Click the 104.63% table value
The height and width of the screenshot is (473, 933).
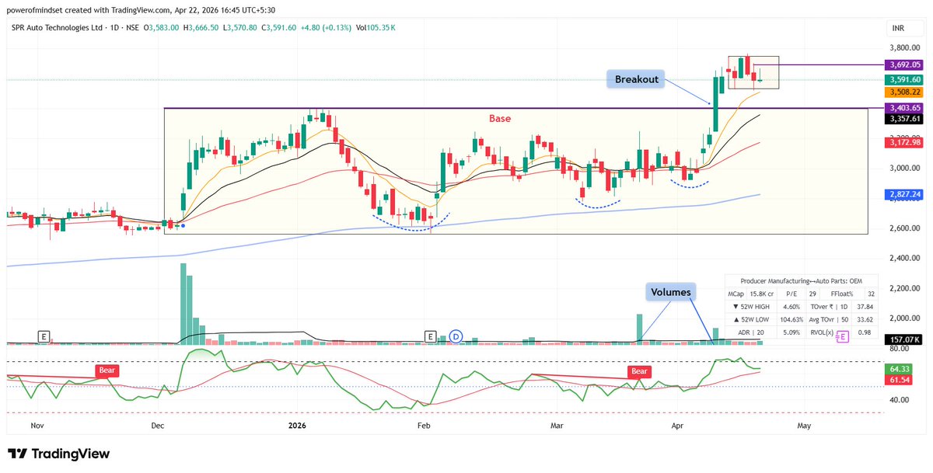pyautogui.click(x=791, y=319)
